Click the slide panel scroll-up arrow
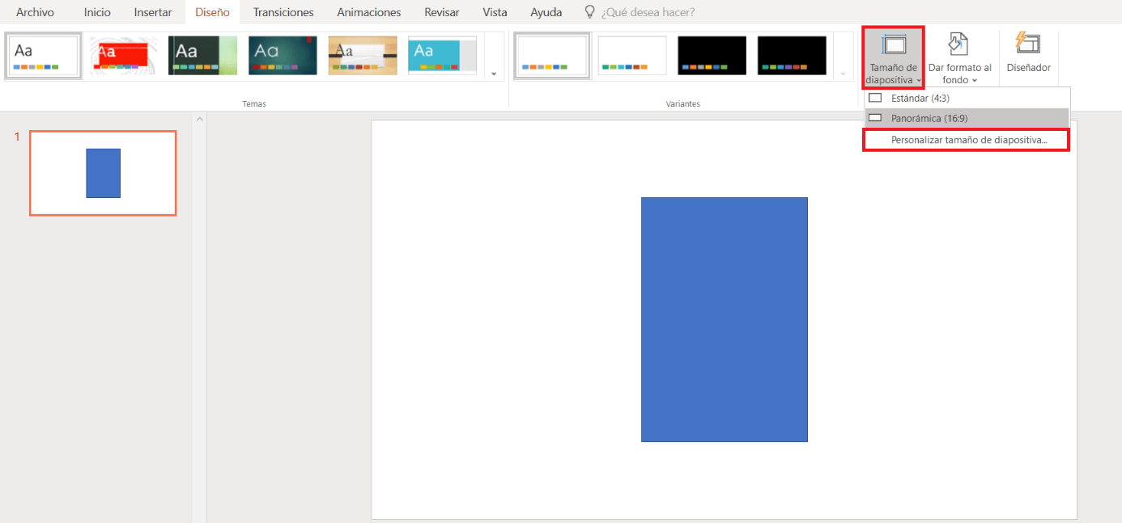Viewport: 1122px width, 523px height. [199, 120]
